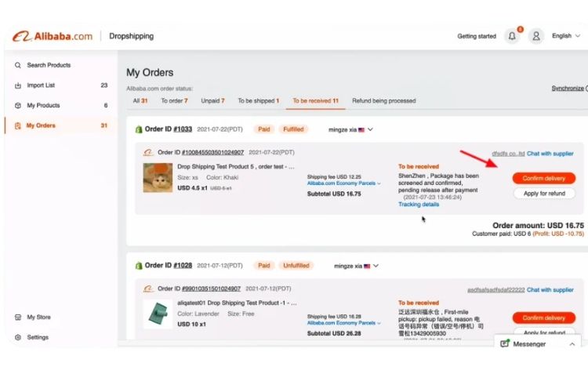Click Subtotal USD 26.28 text
Viewport: 588px width, 392px height.
coord(334,333)
